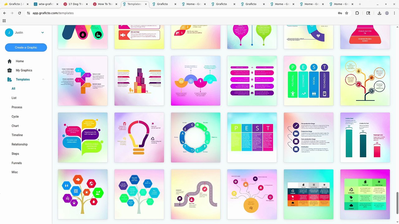Filter templates by Process
This screenshot has height=224, width=399.
(17, 107)
